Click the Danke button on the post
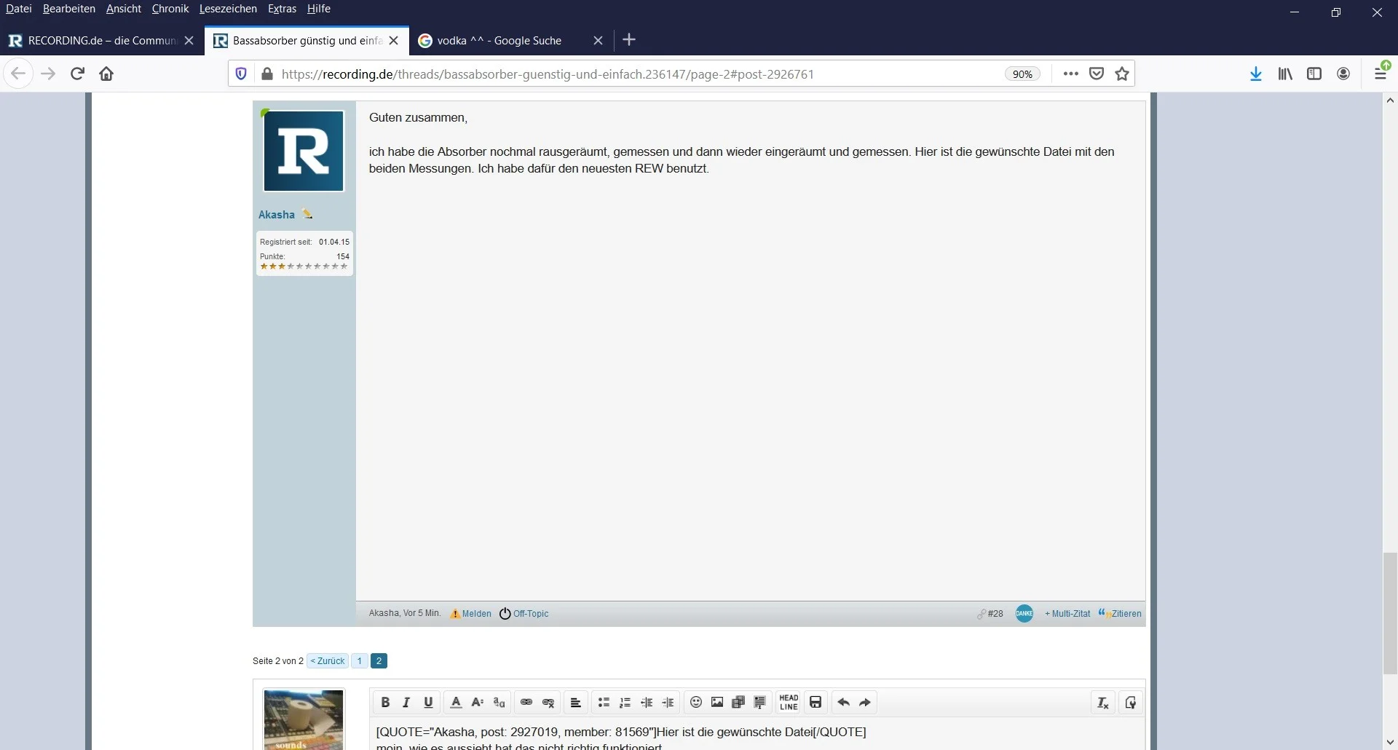The image size is (1398, 750). 1024,614
